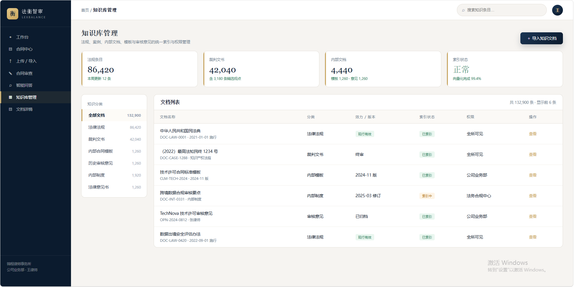This screenshot has height=287, width=574.
Task: Click 查看 for TechNova 技术许可审核意见
Action: pos(532,216)
